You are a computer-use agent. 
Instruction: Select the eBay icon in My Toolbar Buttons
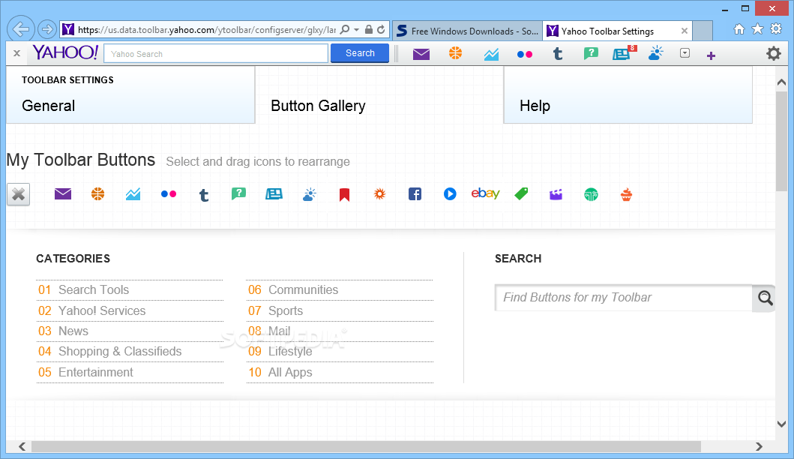485,193
